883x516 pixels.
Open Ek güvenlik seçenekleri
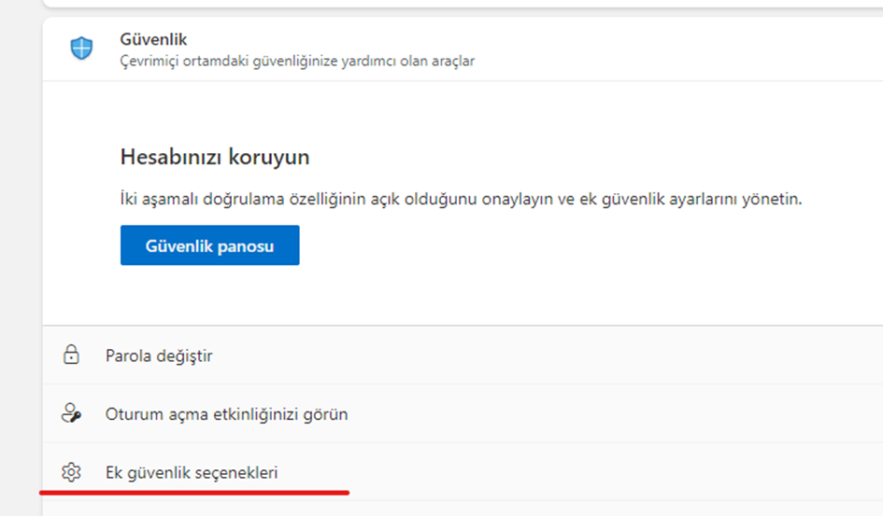(192, 473)
